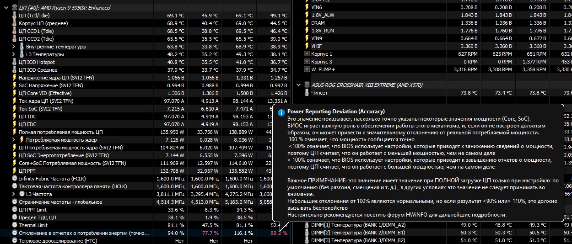Select the 1.8V_RUN voltage row label
This screenshot has width=572, height=244.
323,31
